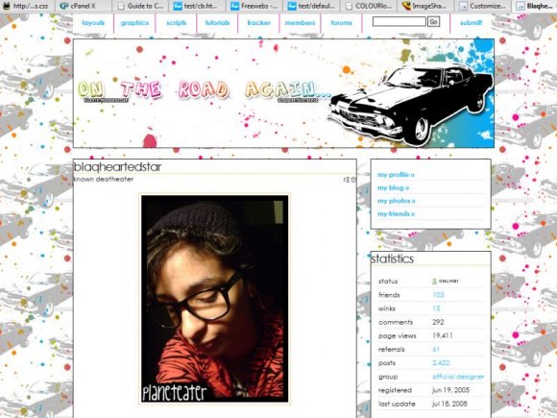
Task: Open the scripts navigation link
Action: pos(176,23)
